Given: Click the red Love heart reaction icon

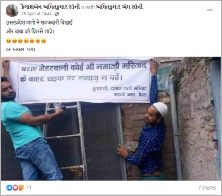Looking at the screenshot, I should 15,188.
